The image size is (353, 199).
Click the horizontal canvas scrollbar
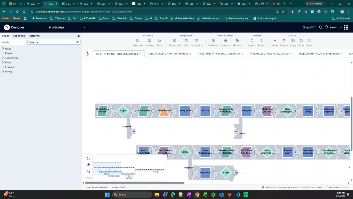point(135,183)
